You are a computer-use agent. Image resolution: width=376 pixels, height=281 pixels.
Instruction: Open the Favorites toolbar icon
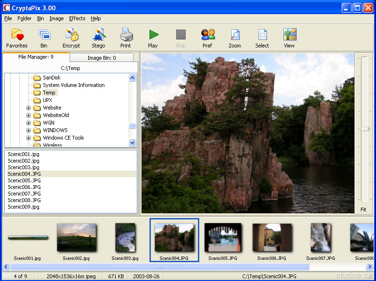click(17, 38)
